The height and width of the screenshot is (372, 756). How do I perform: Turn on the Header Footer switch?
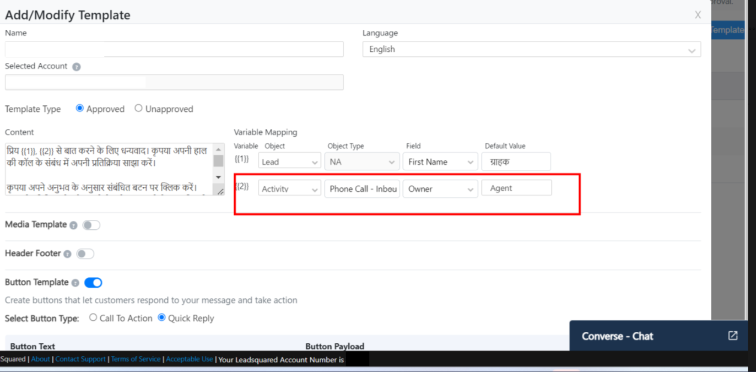point(85,254)
